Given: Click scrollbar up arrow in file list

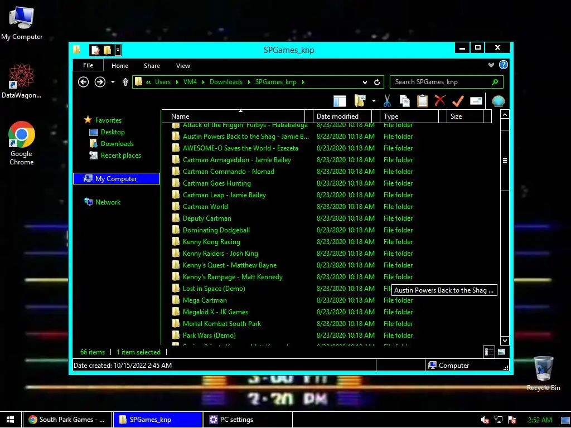Looking at the screenshot, I should coord(505,115).
